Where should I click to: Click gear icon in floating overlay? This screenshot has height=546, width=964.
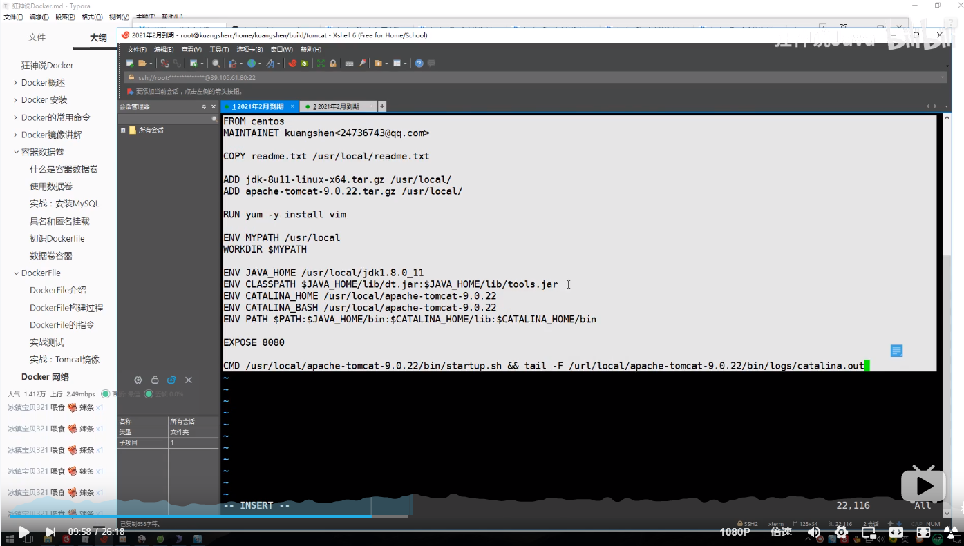pyautogui.click(x=138, y=380)
